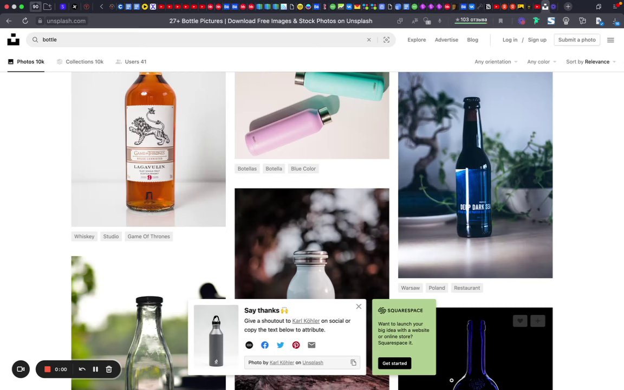
Task: Expand the Any color filter
Action: [x=542, y=62]
